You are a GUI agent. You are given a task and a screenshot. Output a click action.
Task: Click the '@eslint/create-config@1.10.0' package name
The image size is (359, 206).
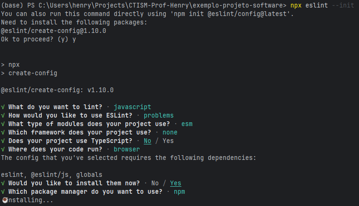click(x=54, y=31)
